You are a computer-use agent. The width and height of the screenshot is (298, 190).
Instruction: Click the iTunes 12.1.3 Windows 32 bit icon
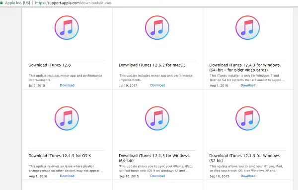[x=248, y=118]
